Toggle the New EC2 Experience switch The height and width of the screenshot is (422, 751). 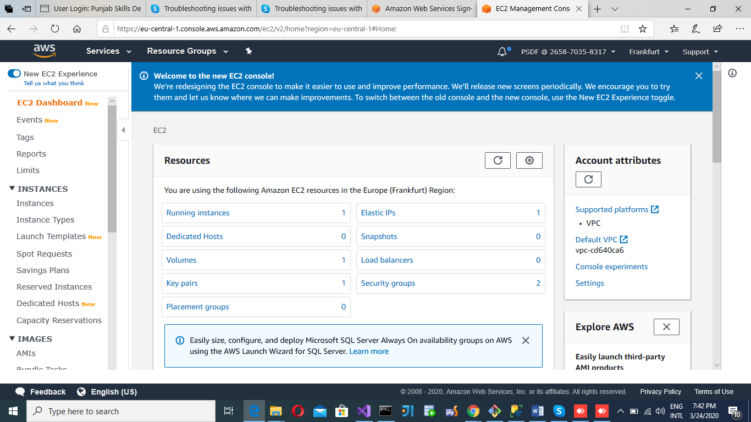point(14,74)
